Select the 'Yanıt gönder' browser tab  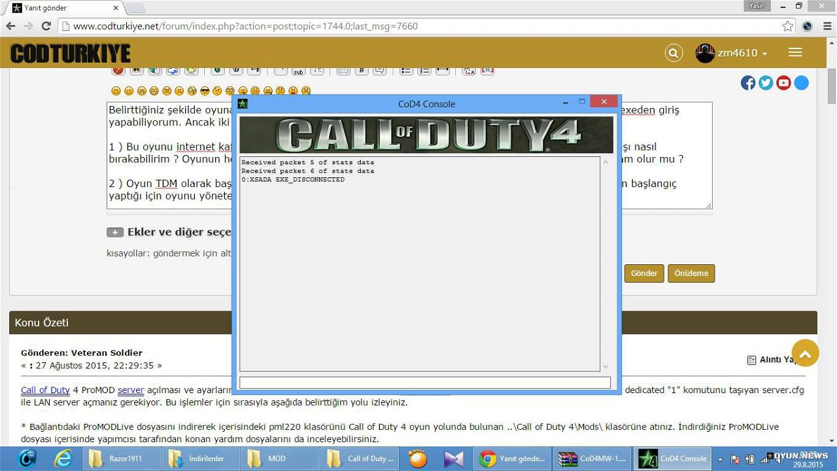tap(63, 8)
